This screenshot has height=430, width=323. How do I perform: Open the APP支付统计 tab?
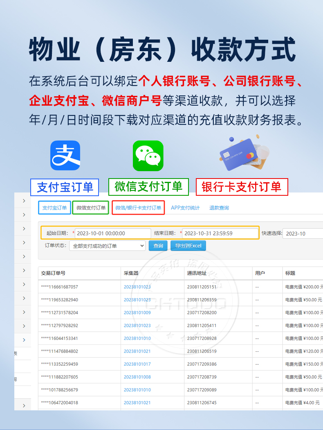[x=185, y=208]
